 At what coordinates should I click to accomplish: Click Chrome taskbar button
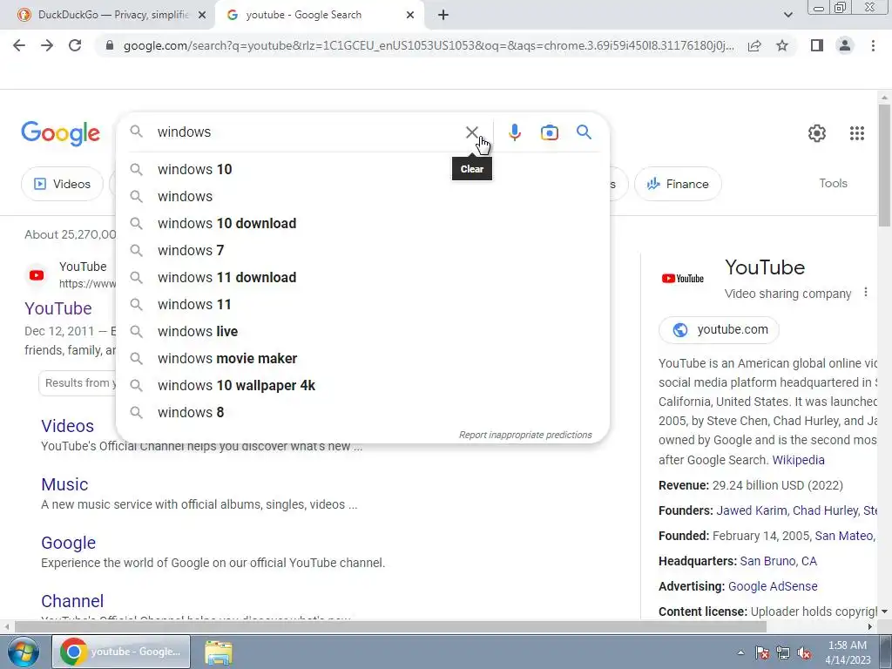pos(121,652)
